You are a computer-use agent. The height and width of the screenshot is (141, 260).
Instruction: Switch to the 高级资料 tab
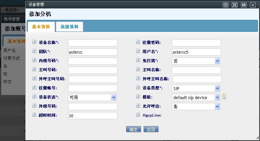tap(69, 27)
